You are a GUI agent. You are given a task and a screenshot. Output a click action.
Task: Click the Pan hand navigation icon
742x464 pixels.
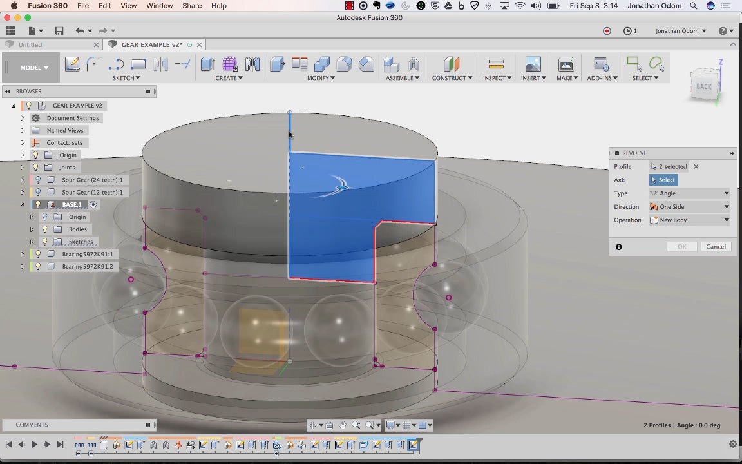[x=343, y=425]
